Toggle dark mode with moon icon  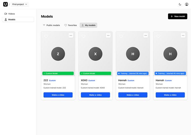click(x=180, y=4)
